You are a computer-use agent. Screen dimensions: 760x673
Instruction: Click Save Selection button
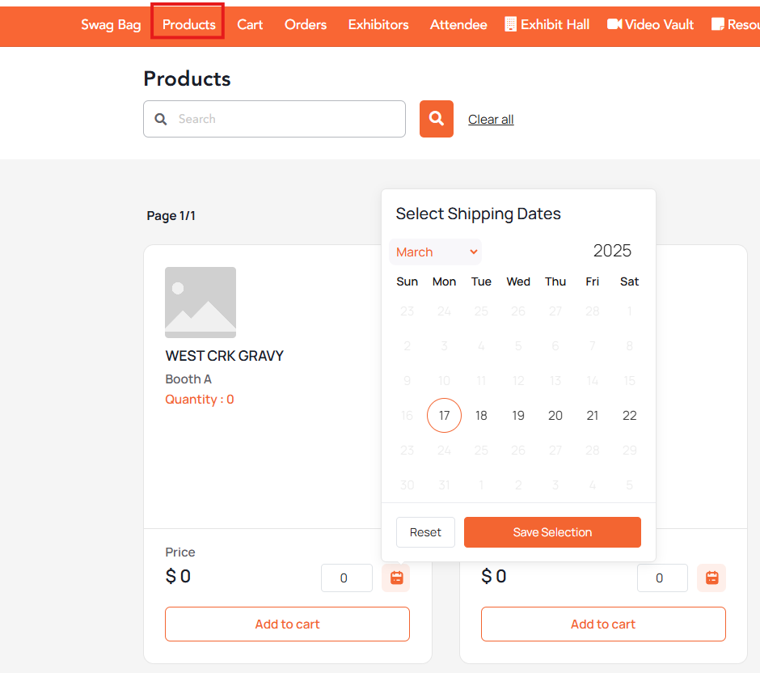click(552, 532)
